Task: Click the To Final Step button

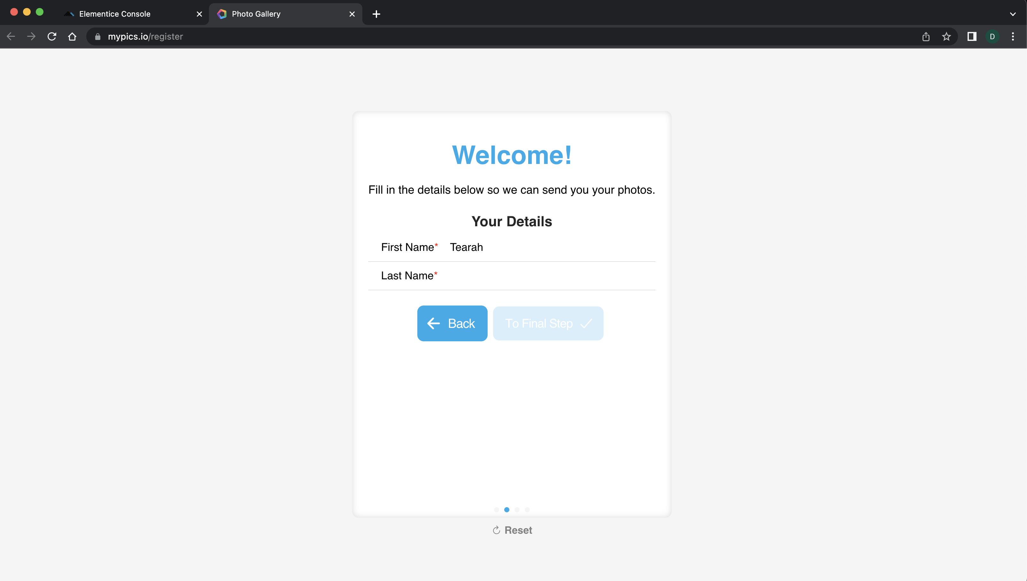Action: (x=548, y=324)
